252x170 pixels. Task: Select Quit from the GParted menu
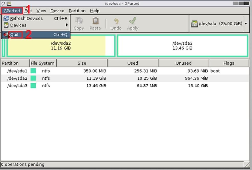(36, 35)
